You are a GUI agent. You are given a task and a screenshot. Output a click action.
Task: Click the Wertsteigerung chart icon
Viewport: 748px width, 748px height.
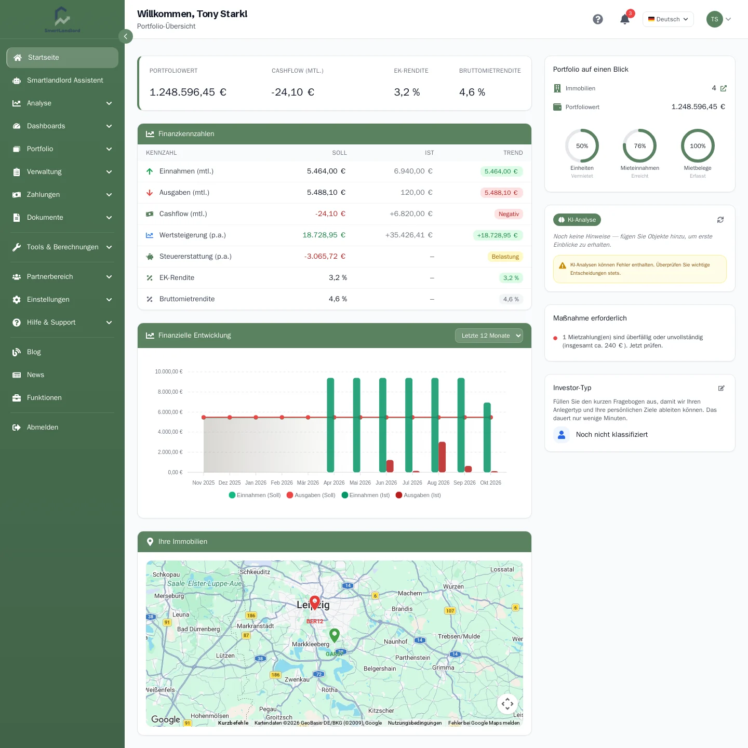click(x=150, y=235)
